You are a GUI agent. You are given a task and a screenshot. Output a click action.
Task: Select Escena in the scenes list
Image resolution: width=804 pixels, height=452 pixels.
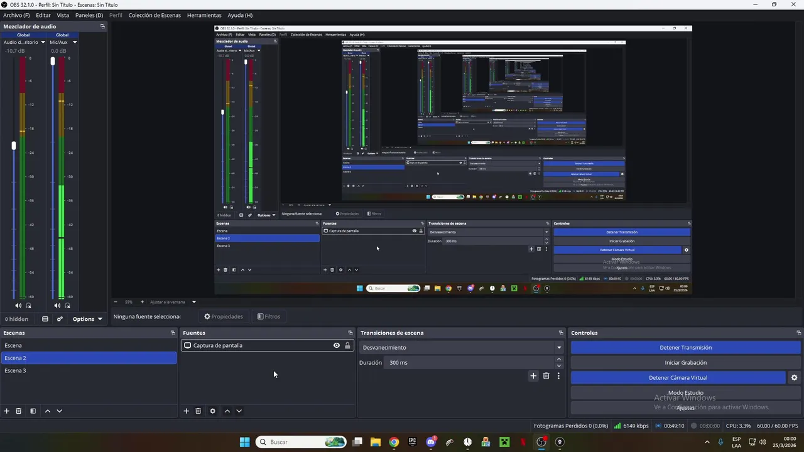coord(89,345)
